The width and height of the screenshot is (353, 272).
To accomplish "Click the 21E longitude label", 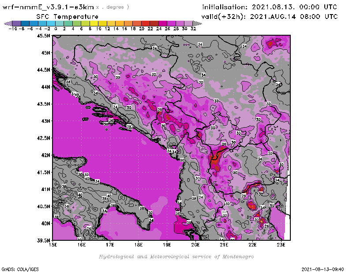I will click(x=224, y=245).
